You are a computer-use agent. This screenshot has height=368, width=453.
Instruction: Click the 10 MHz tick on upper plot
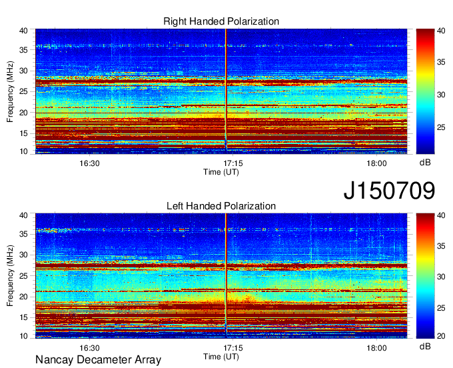pyautogui.click(x=23, y=151)
